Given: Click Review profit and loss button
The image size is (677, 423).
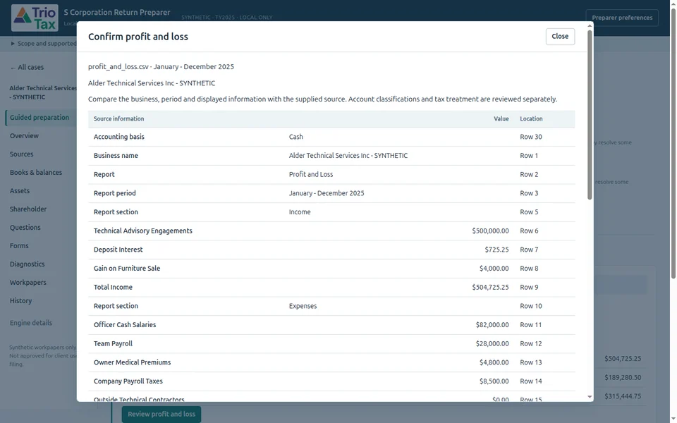Looking at the screenshot, I should (x=161, y=414).
